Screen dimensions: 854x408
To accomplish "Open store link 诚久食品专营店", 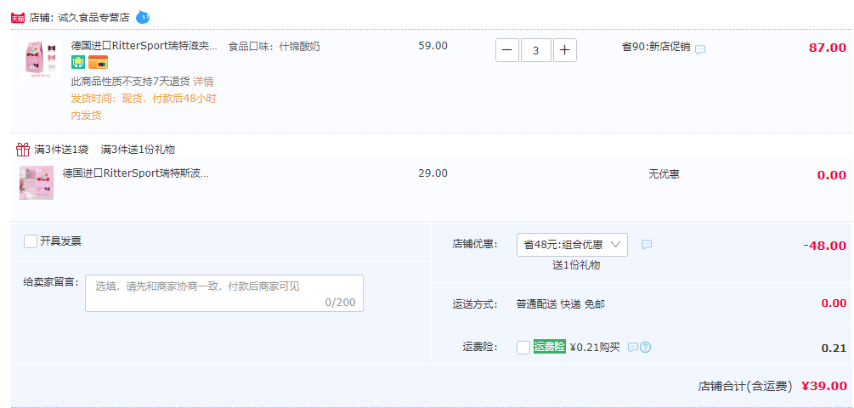I will pos(92,18).
